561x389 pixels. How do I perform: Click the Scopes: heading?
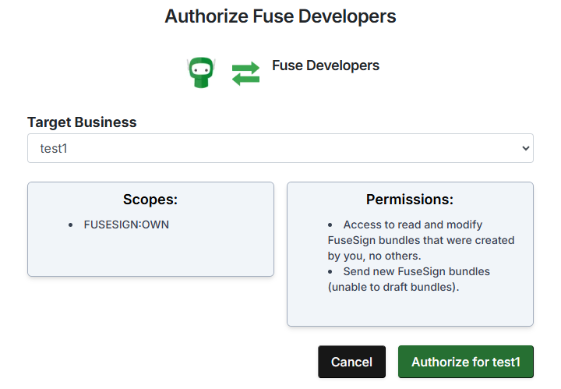[x=150, y=200]
